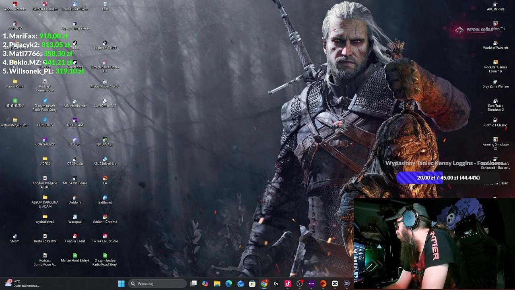Select the LibreOffice 25.2 shortcut
The image size is (515, 290).
click(x=105, y=103)
